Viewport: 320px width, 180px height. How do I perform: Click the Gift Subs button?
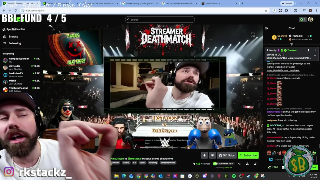click(x=227, y=155)
